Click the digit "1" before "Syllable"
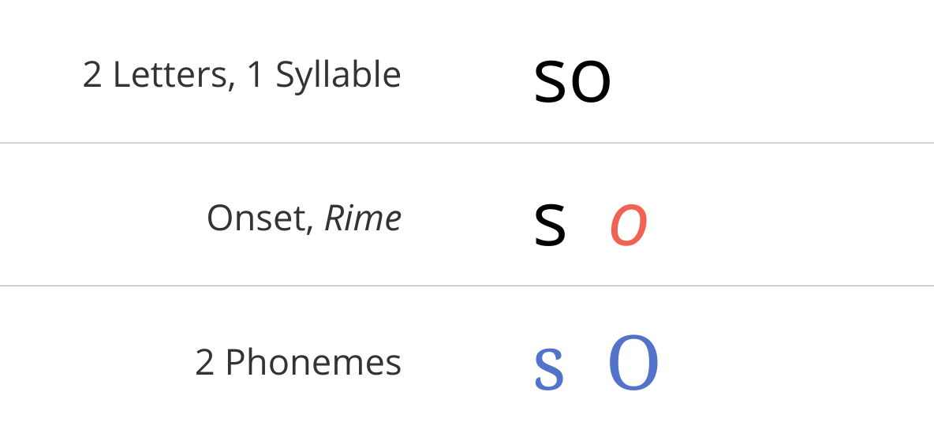 point(255,76)
